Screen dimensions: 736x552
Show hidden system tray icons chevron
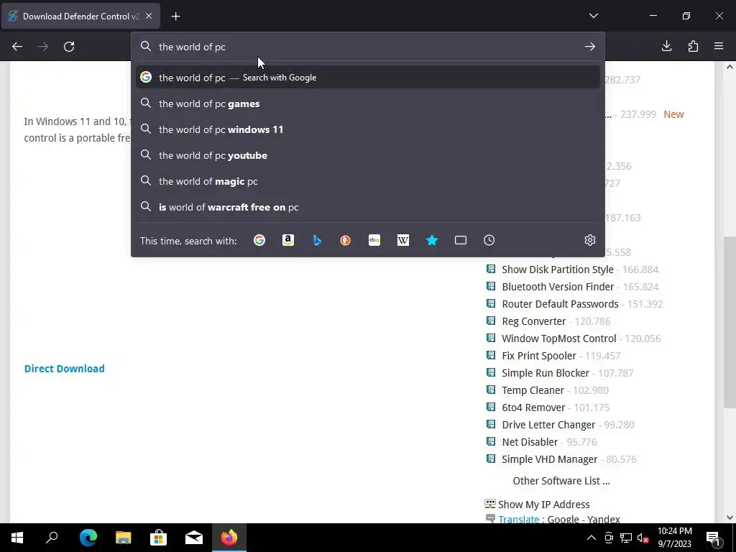tap(592, 538)
